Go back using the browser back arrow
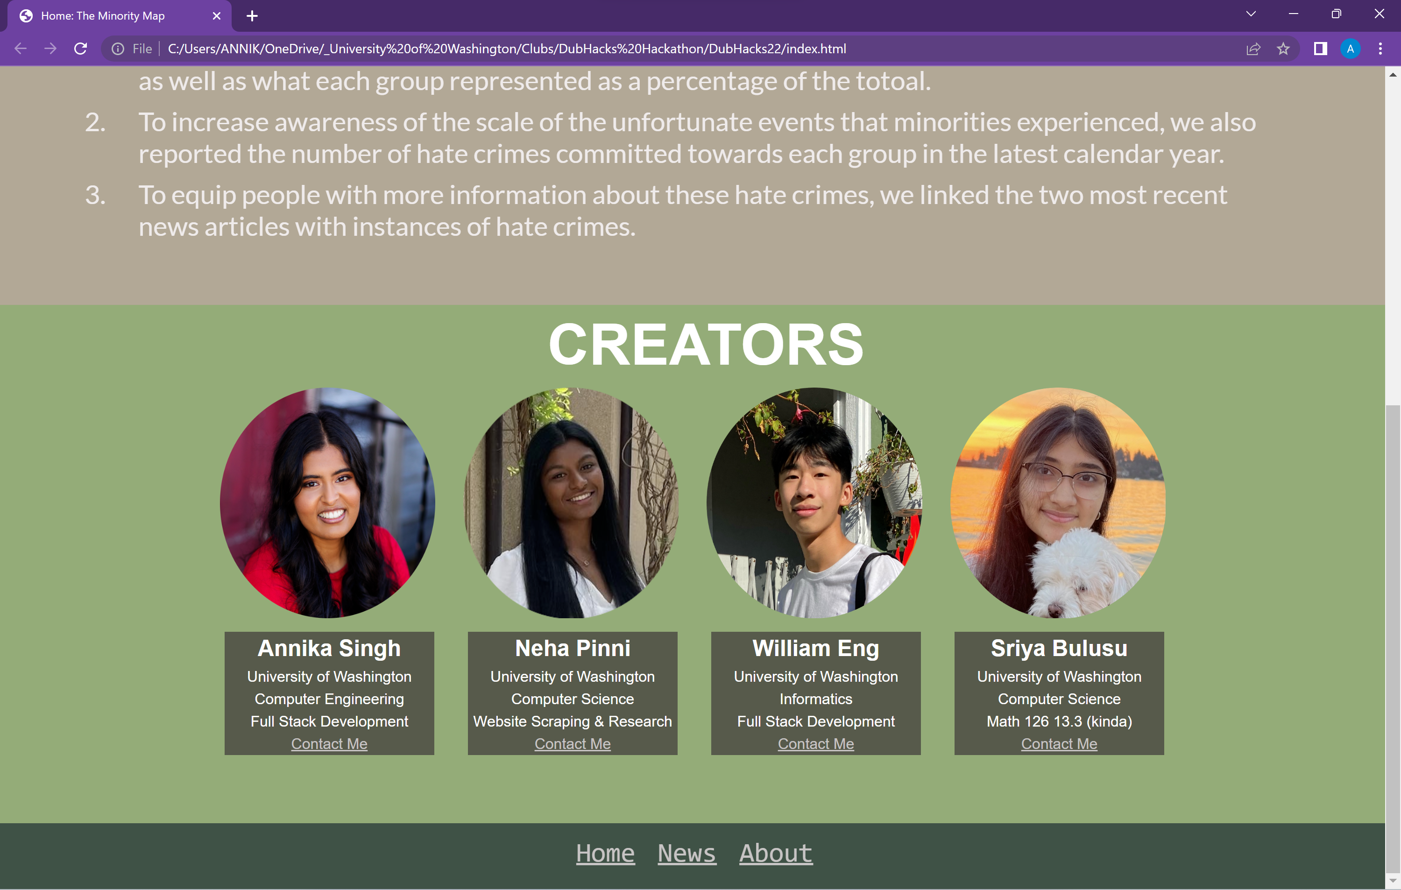 pos(21,49)
